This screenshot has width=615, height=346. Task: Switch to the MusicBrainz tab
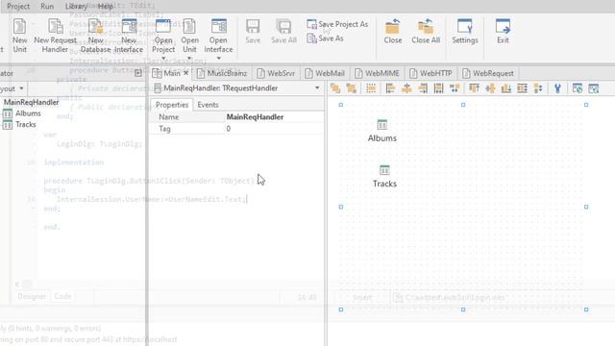(222, 73)
